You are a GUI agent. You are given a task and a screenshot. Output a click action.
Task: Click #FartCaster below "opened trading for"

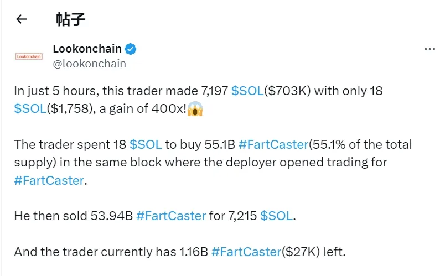[x=49, y=180]
